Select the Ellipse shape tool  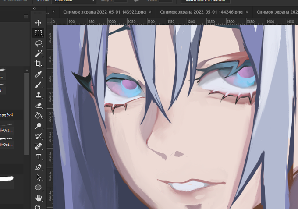coord(39,188)
